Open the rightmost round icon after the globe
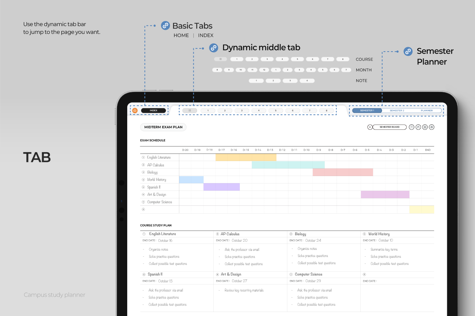Viewport: 475px width, 316px height. [x=432, y=127]
